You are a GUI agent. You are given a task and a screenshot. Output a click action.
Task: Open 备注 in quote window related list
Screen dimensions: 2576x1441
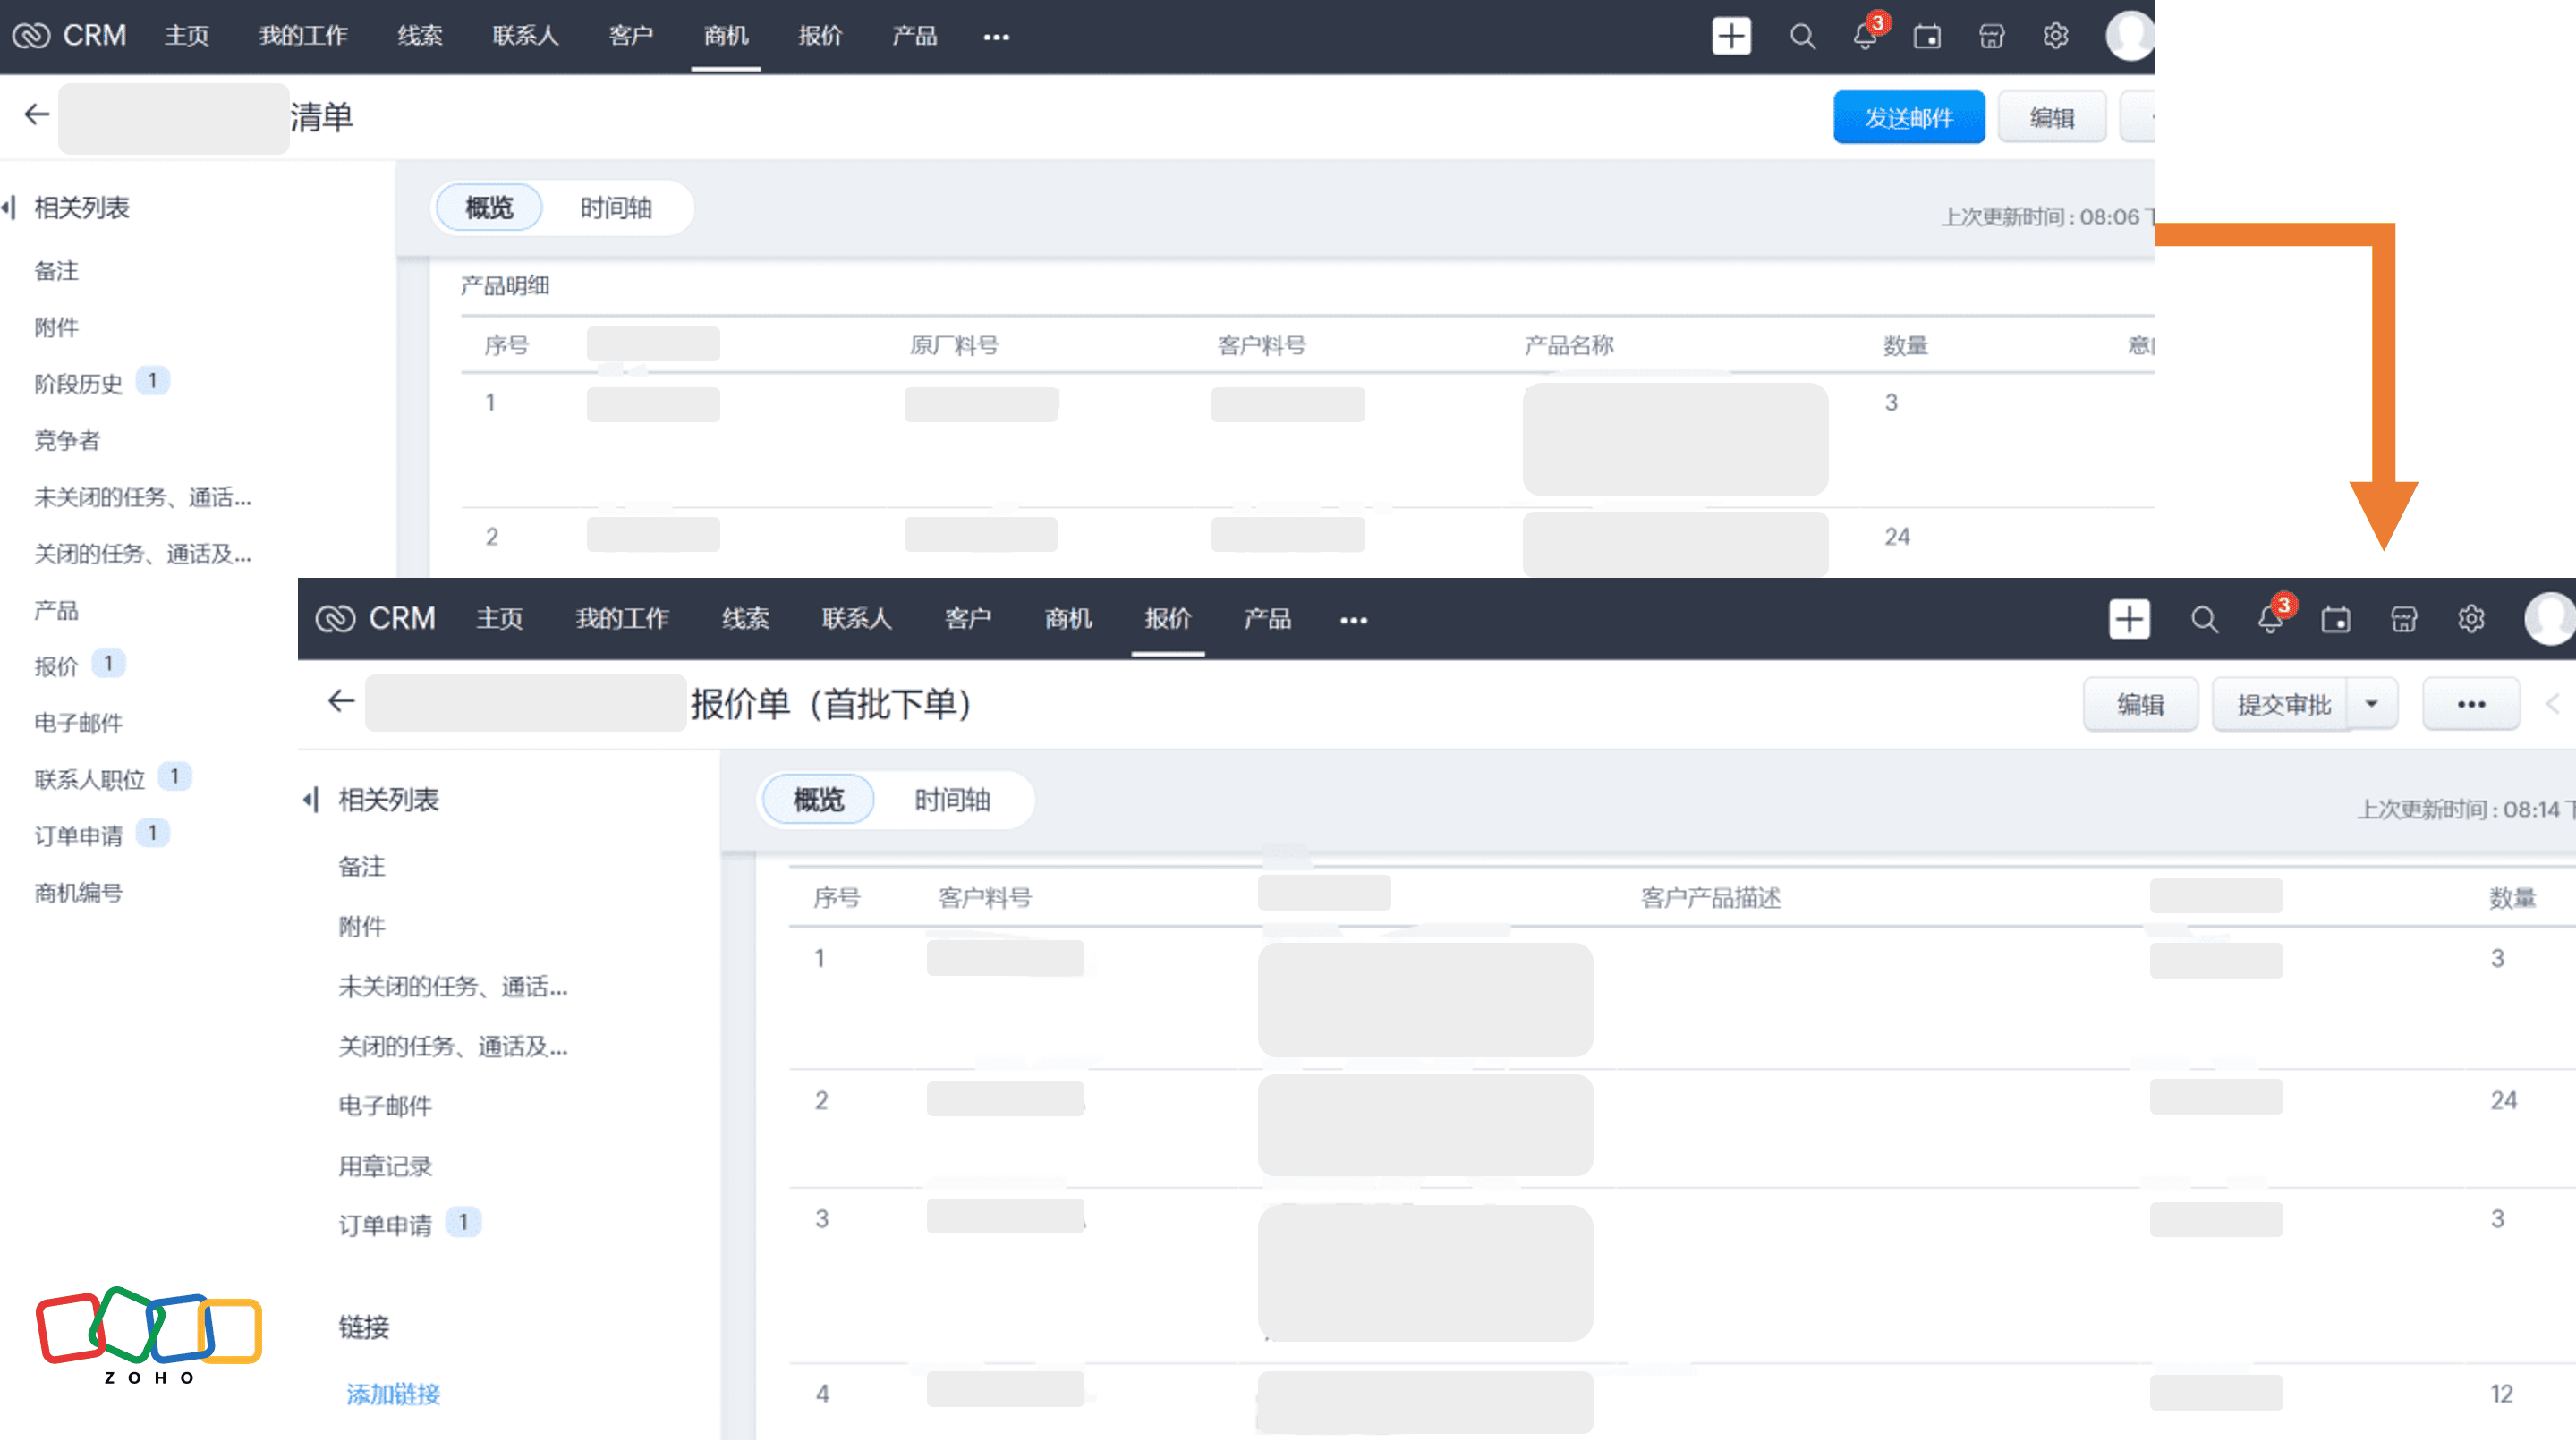click(362, 867)
